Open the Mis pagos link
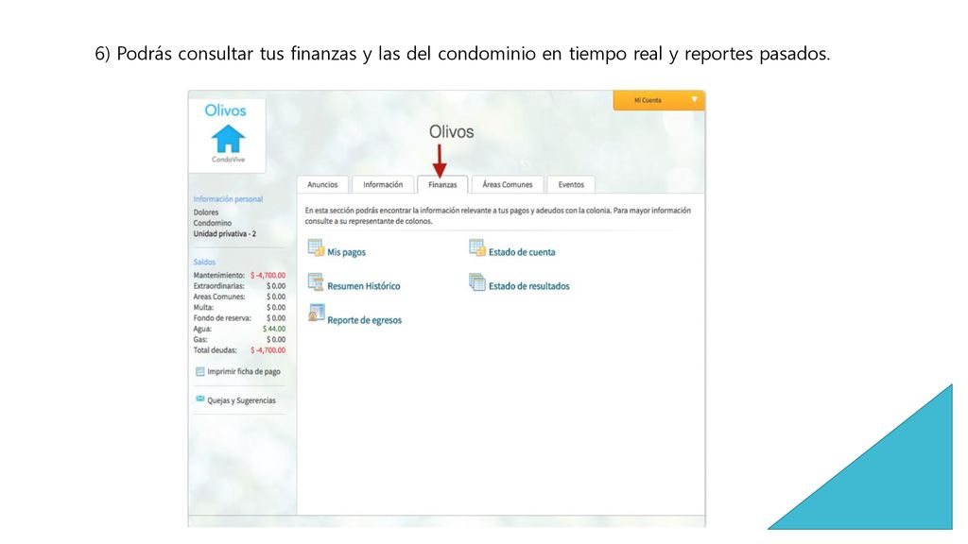Viewport: 968px width, 544px height. (346, 252)
